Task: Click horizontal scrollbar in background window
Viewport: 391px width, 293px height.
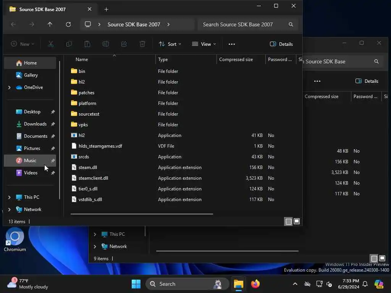Action: [x=227, y=251]
